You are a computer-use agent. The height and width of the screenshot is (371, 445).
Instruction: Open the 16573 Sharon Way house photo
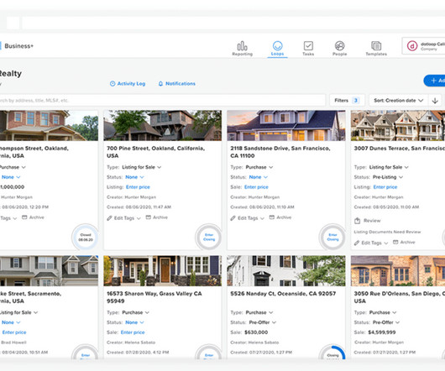[162, 270]
